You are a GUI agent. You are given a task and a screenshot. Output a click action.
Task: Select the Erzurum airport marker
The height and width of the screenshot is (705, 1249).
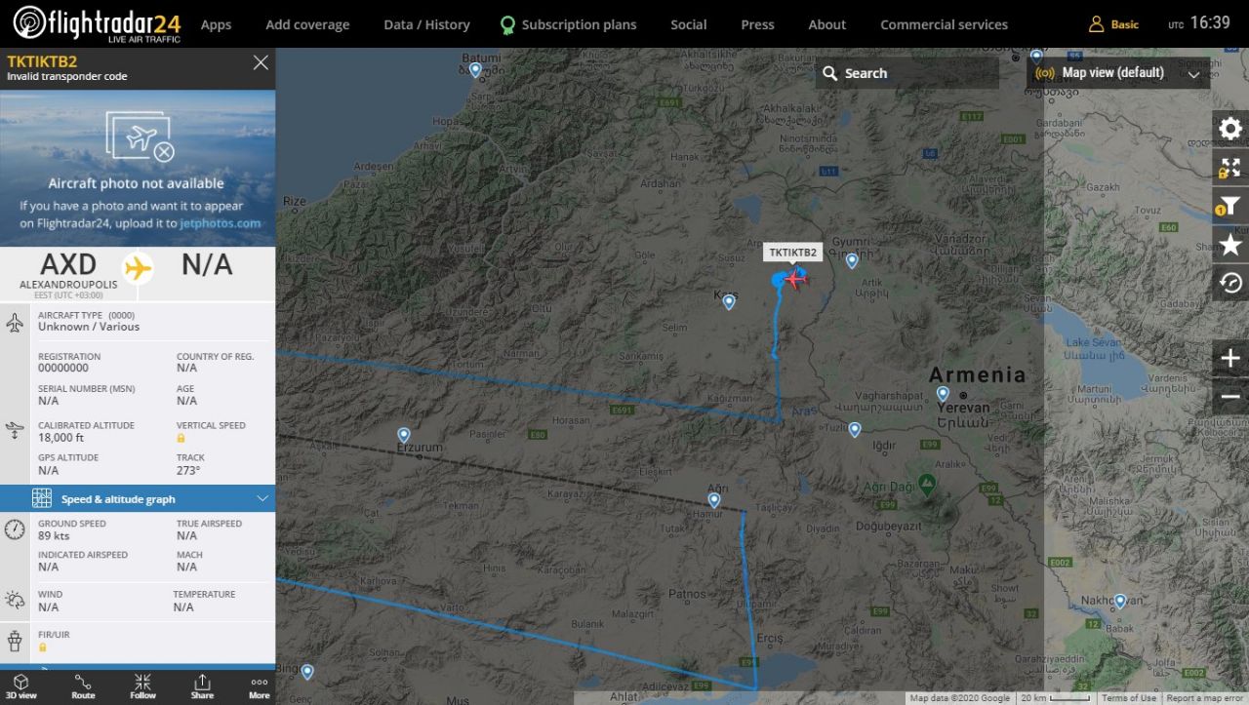(x=404, y=435)
